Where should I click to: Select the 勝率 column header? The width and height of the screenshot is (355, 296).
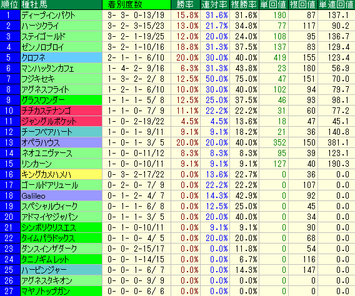(x=185, y=4)
